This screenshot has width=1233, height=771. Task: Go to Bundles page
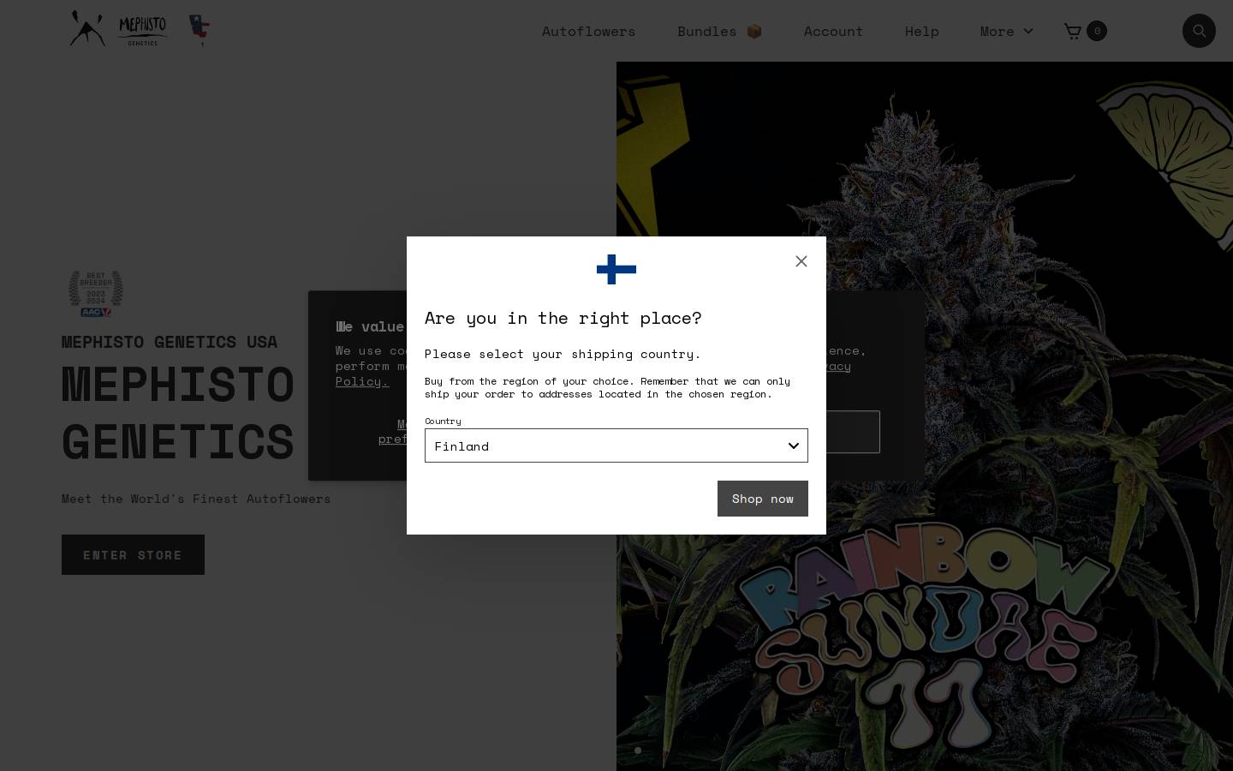(720, 31)
